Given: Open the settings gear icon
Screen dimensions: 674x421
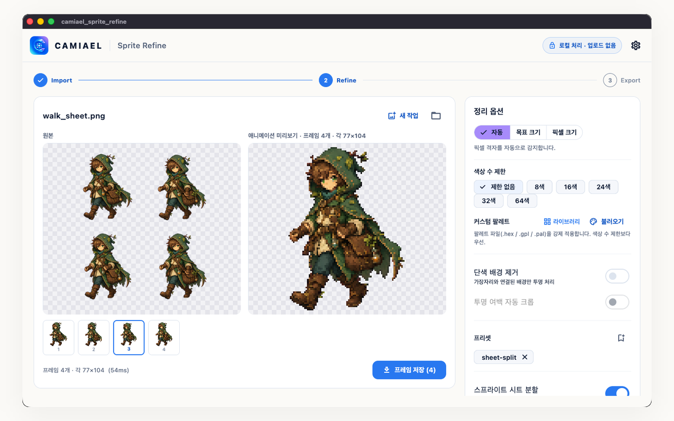Looking at the screenshot, I should click(636, 45).
